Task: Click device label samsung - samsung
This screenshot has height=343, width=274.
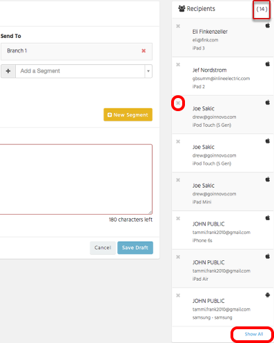Action: click(x=213, y=317)
